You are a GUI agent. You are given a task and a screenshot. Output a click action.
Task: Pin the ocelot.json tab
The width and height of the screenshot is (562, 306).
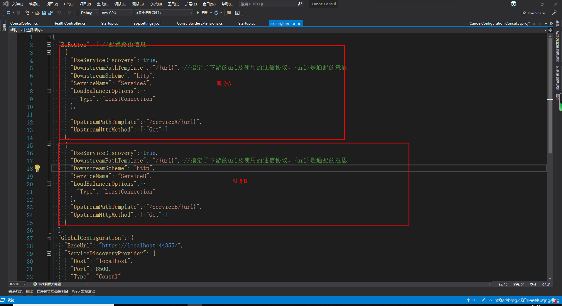[293, 24]
